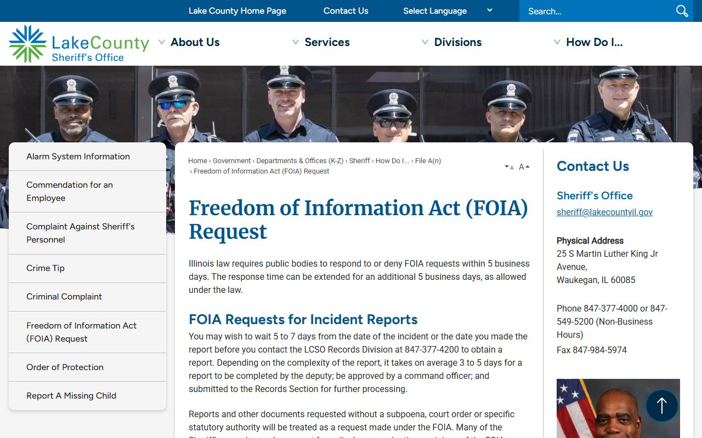The image size is (702, 438).
Task: Click the Home breadcrumb
Action: (x=197, y=161)
